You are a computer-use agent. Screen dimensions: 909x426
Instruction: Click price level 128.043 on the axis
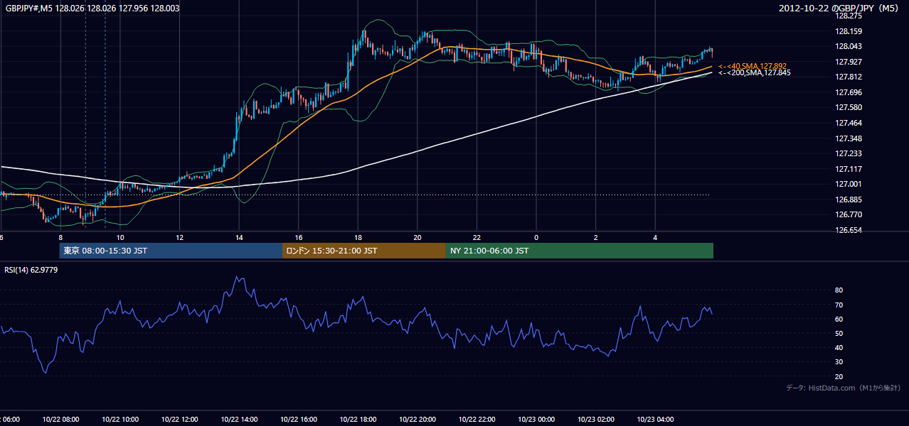849,46
